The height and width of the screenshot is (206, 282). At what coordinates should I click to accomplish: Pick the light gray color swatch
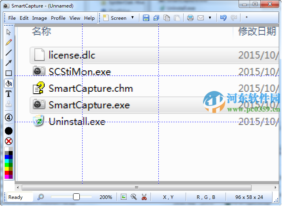click(11, 149)
